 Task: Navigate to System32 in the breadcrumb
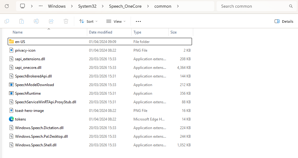click(x=87, y=6)
